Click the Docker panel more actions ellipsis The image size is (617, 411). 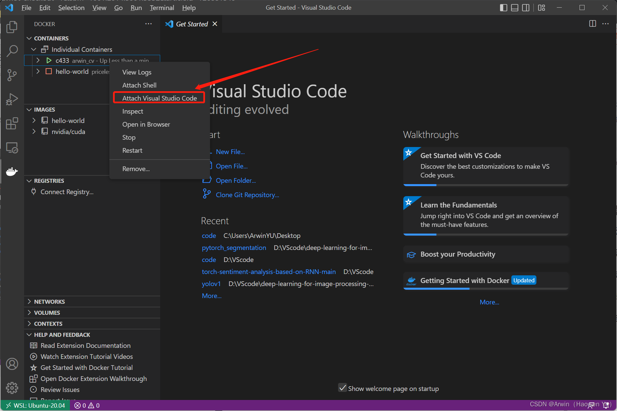pyautogui.click(x=148, y=24)
